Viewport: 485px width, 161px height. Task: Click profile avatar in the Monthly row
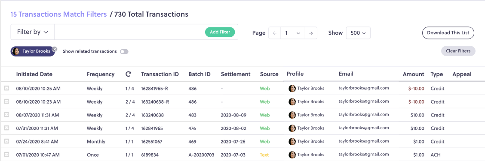click(292, 141)
